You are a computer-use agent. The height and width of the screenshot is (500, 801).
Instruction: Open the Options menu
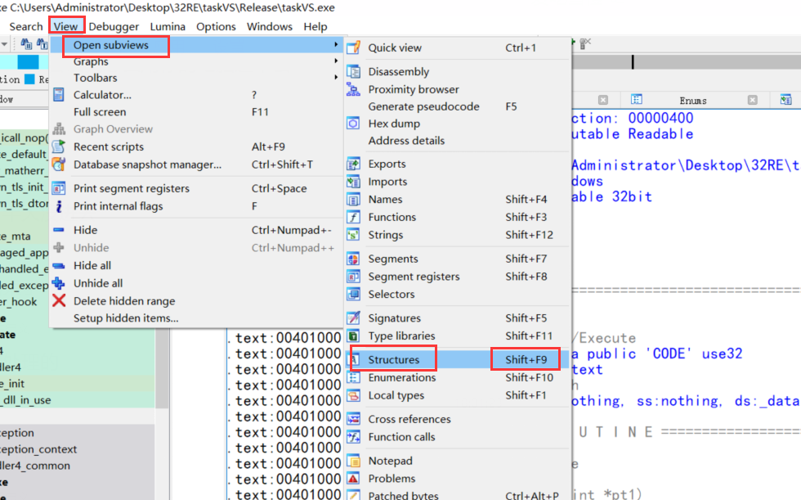pyautogui.click(x=216, y=26)
